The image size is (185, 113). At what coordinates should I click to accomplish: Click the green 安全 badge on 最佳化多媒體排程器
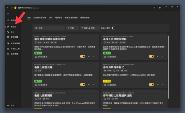point(107,53)
